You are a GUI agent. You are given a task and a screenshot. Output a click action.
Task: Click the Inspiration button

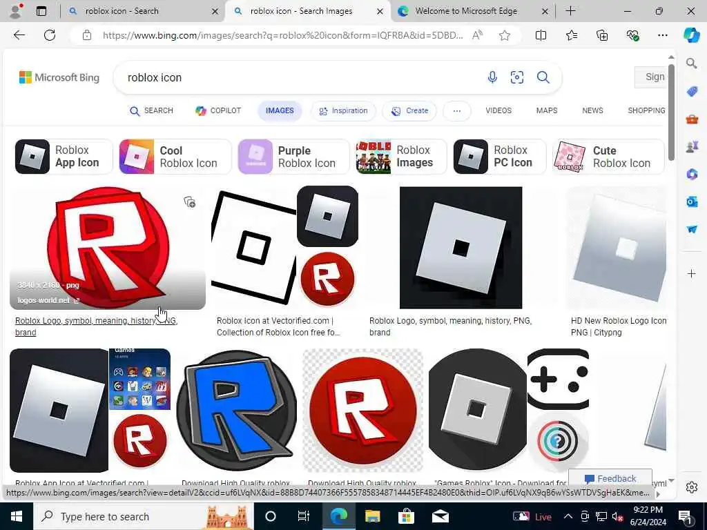tap(343, 111)
